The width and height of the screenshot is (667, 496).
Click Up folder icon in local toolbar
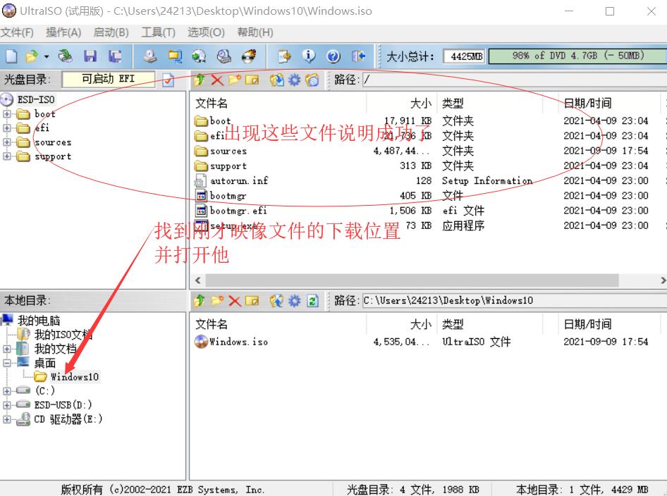[199, 301]
